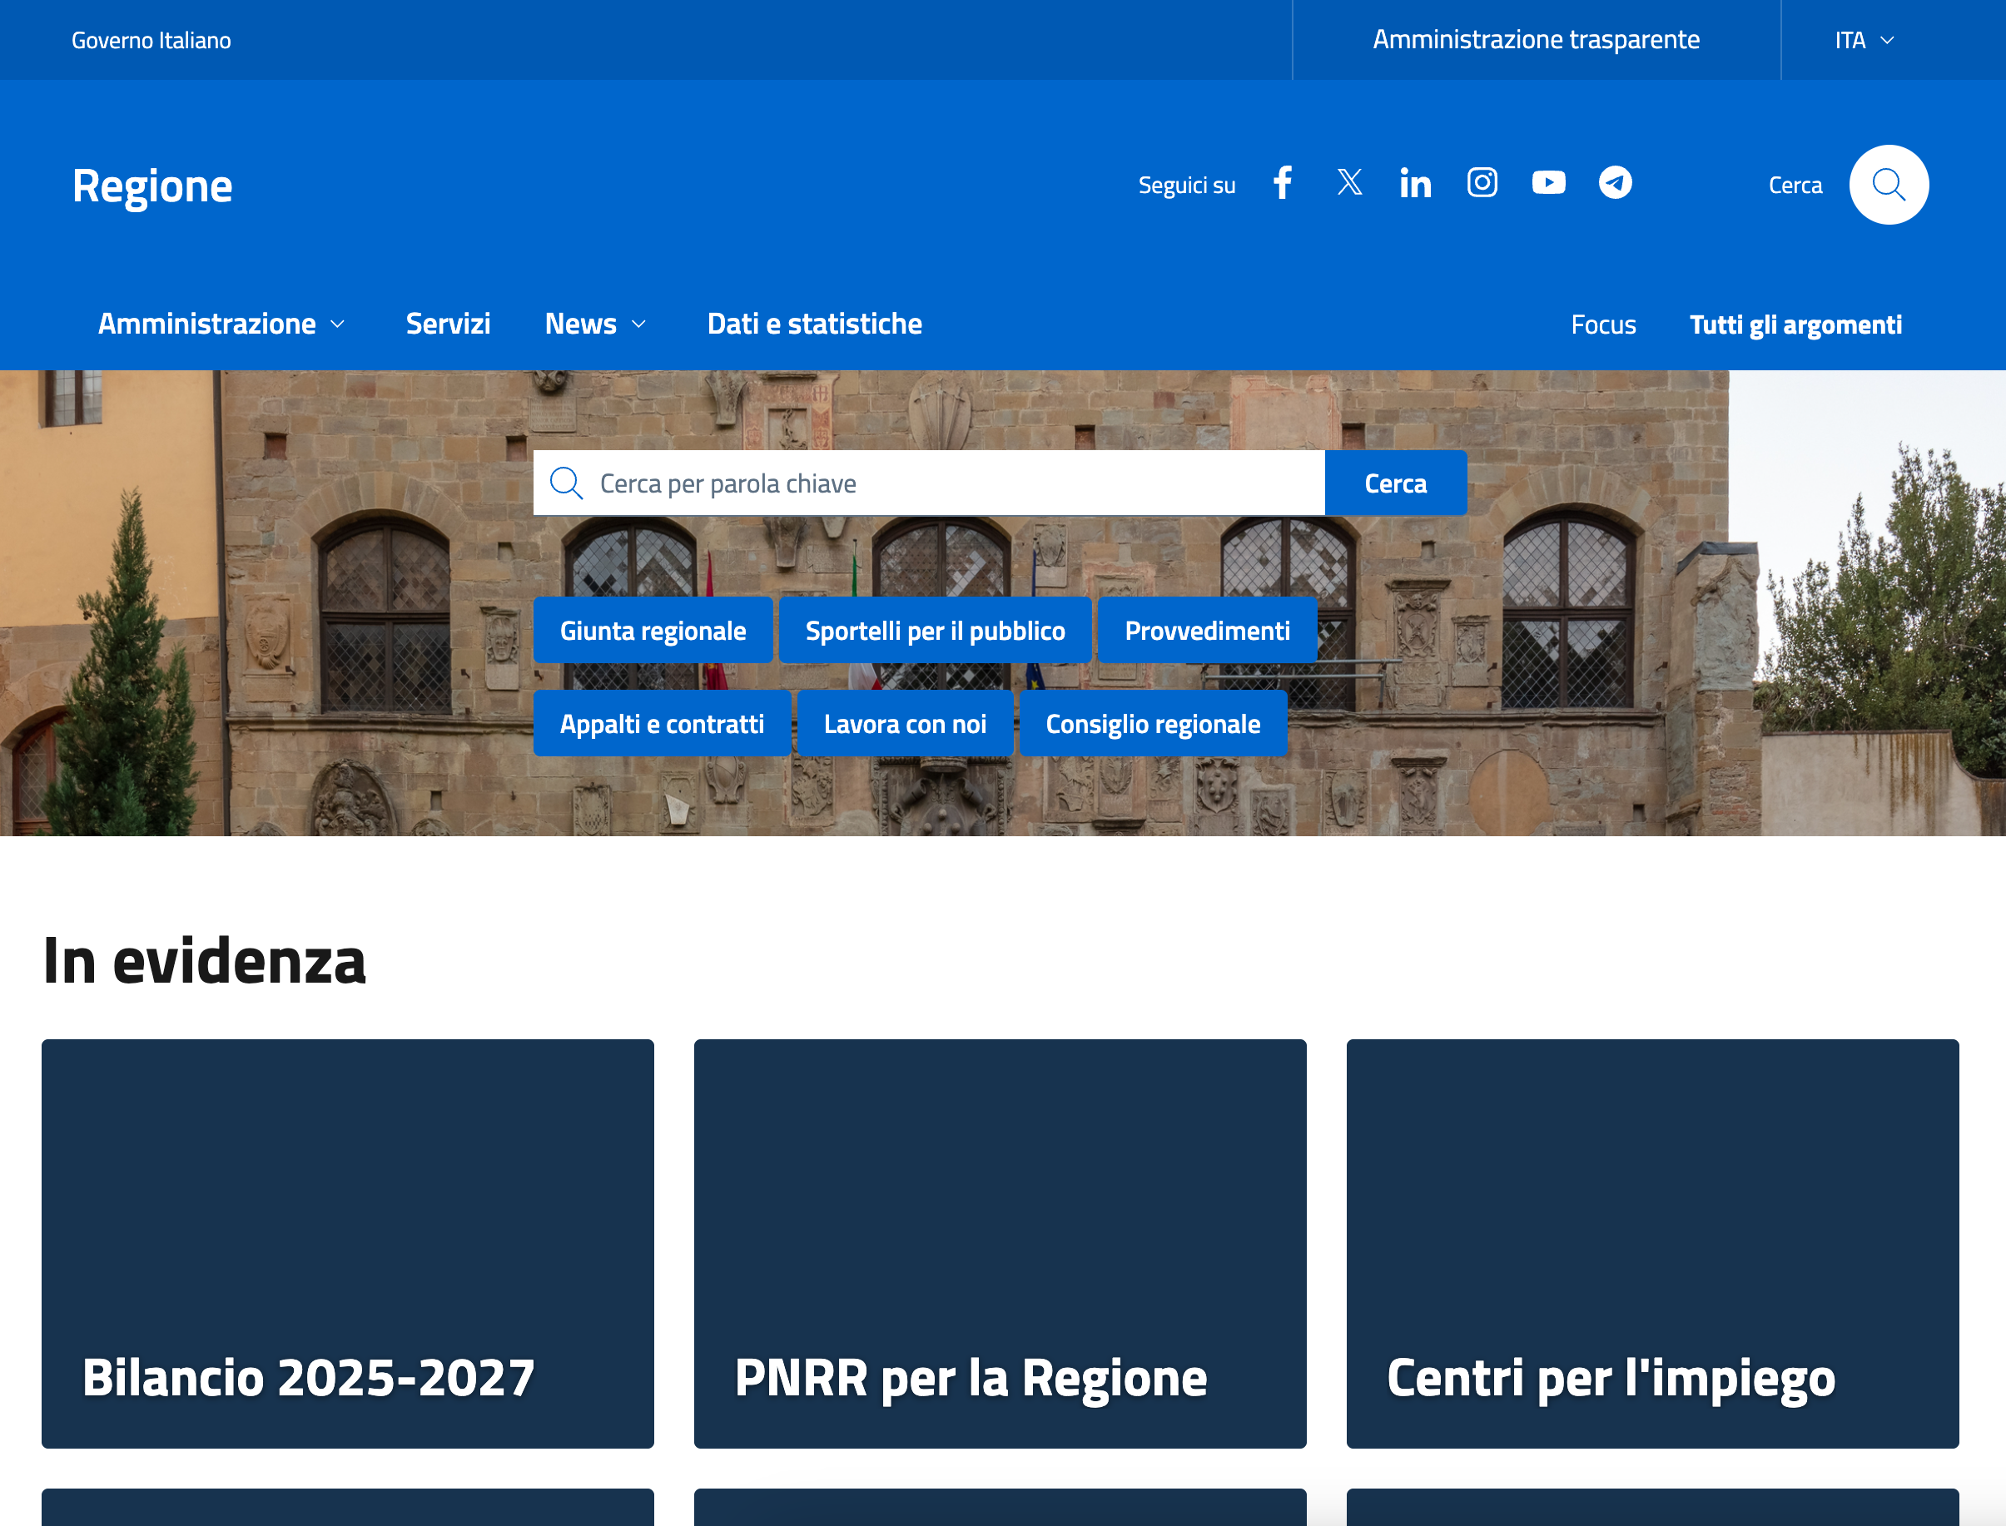Click the Lavora con noi button
This screenshot has width=2006, height=1526.
pyautogui.click(x=904, y=724)
